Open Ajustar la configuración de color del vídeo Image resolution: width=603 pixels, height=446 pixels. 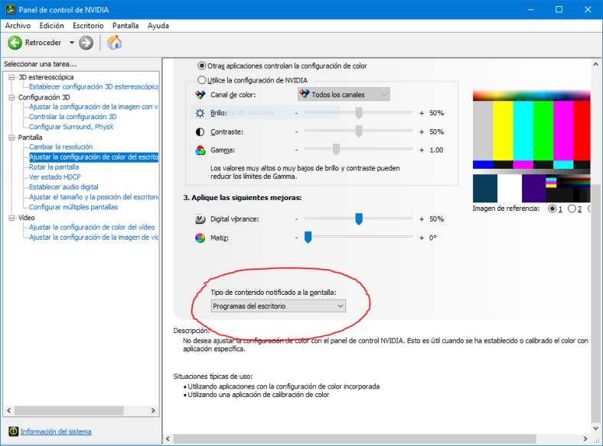(92, 228)
